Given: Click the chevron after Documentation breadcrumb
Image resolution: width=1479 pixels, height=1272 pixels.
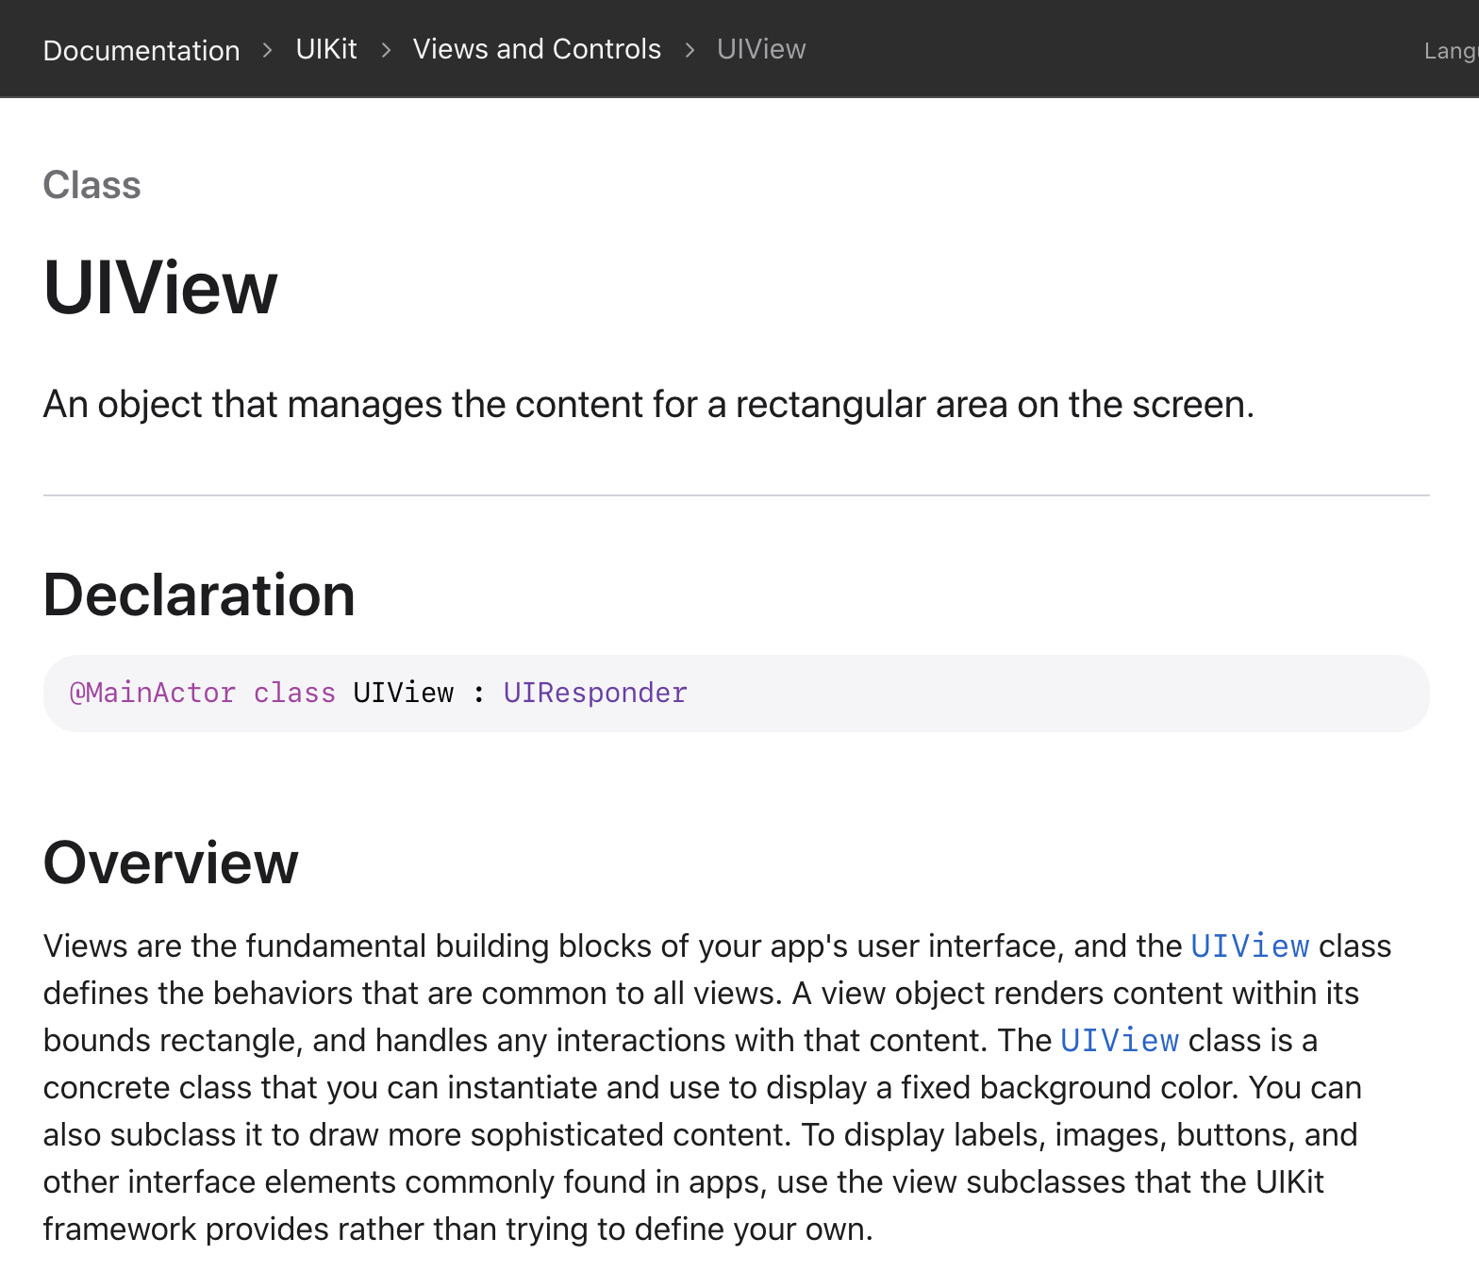Looking at the screenshot, I should click(x=268, y=50).
